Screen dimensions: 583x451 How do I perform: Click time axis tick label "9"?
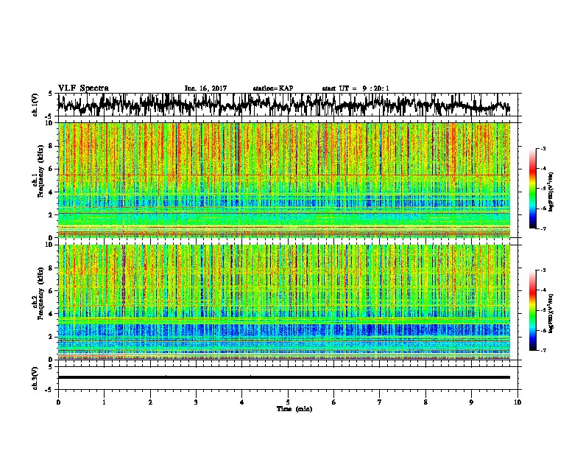[x=471, y=402]
